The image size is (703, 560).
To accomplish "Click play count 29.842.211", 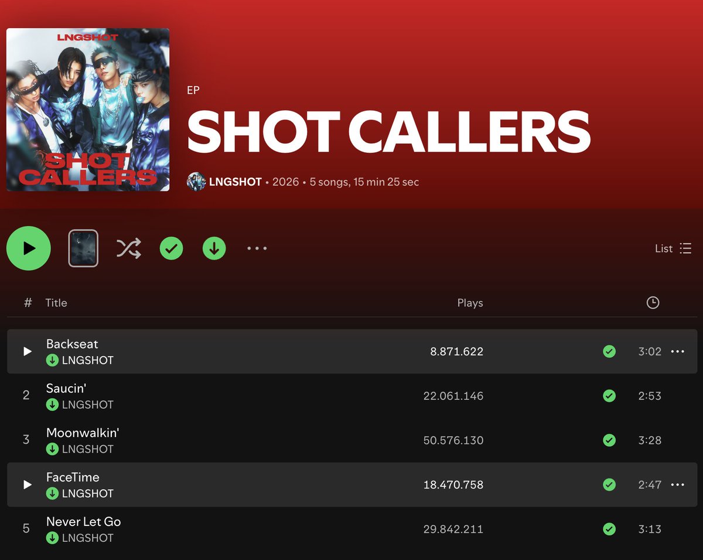I will [453, 530].
